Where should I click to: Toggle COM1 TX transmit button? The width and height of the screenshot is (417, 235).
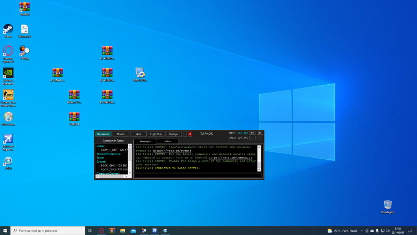pos(252,133)
